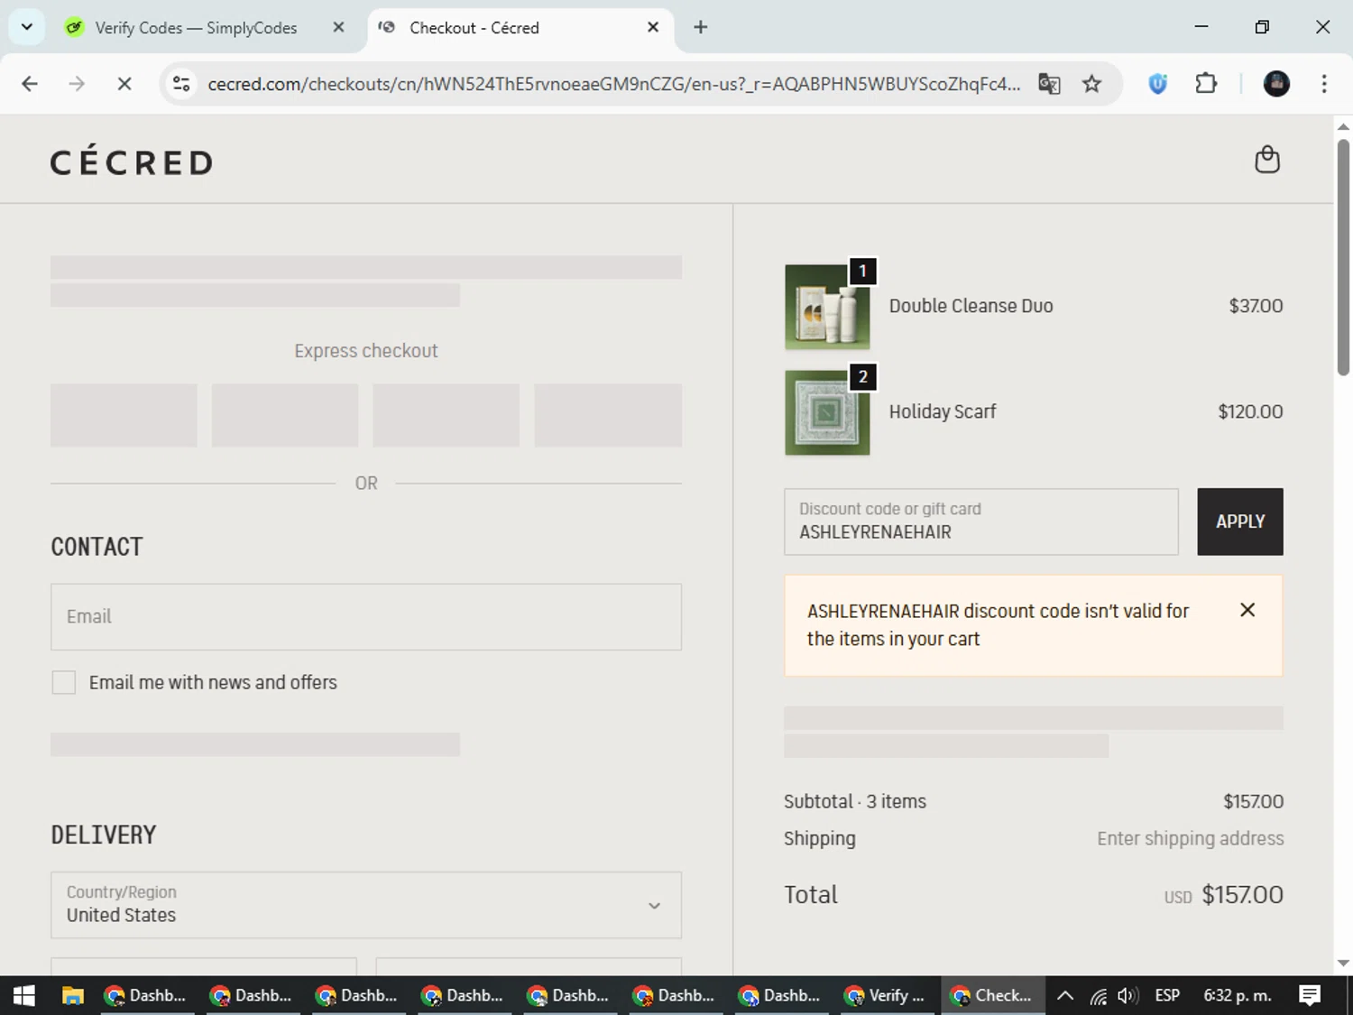Click the Holiday Scarf product name
Viewport: 1353px width, 1015px height.
pyautogui.click(x=943, y=411)
